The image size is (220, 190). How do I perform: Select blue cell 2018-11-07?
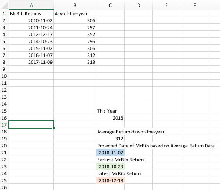click(110, 153)
